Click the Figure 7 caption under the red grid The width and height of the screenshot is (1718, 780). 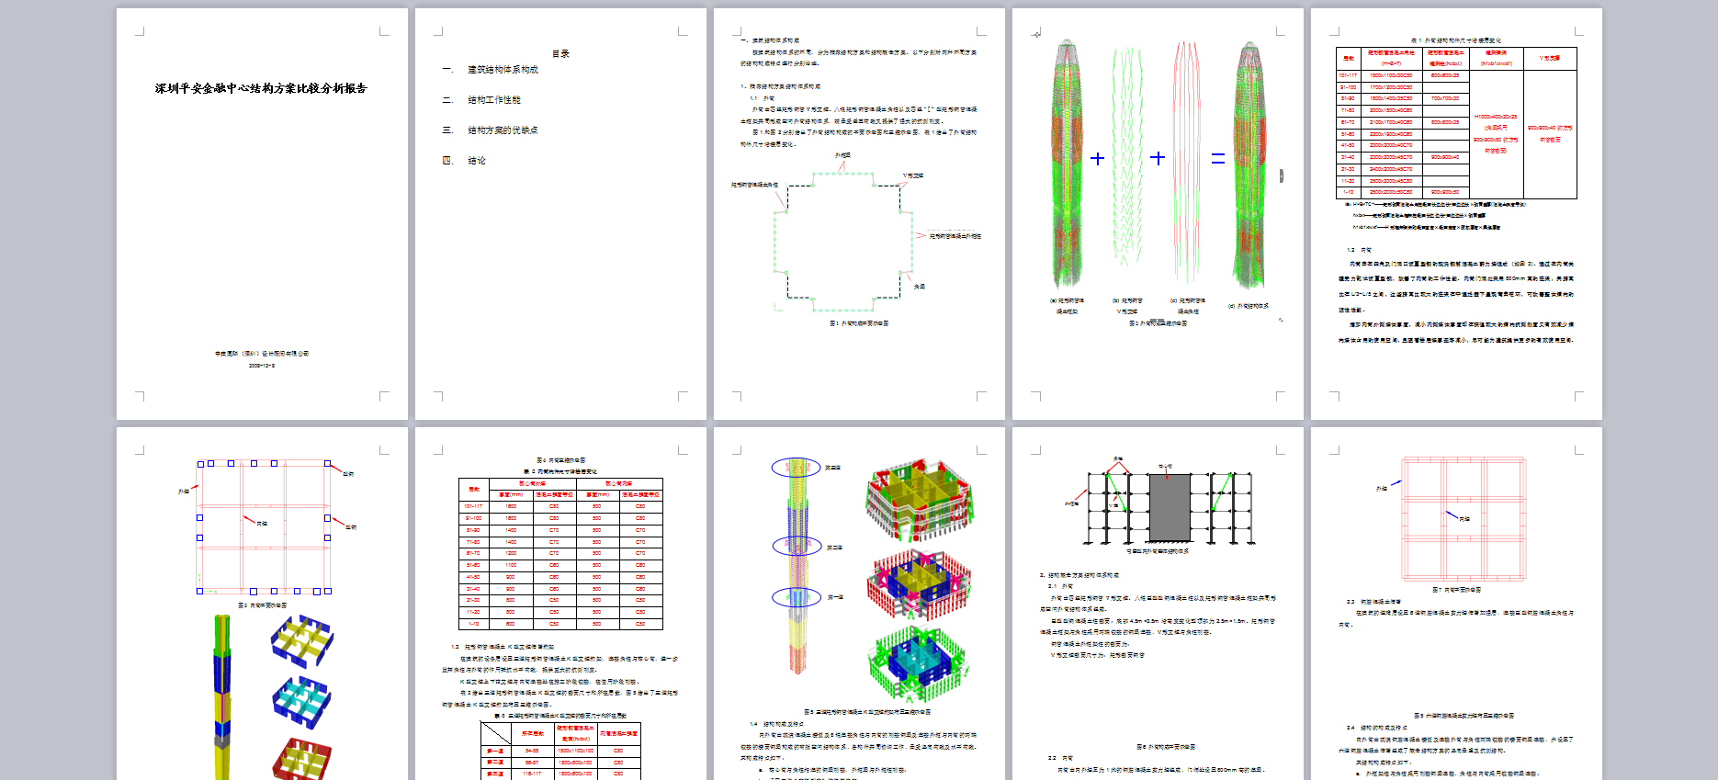coord(1456,590)
